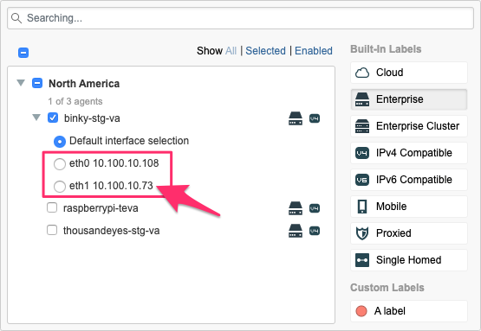481x331 pixels.
Task: Click the raspberrypi-teva agent name
Action: pyautogui.click(x=101, y=208)
